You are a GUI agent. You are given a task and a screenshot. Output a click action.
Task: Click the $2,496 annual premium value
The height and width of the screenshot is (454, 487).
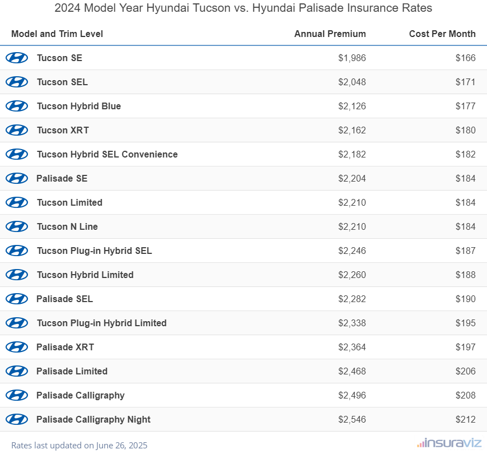click(352, 395)
